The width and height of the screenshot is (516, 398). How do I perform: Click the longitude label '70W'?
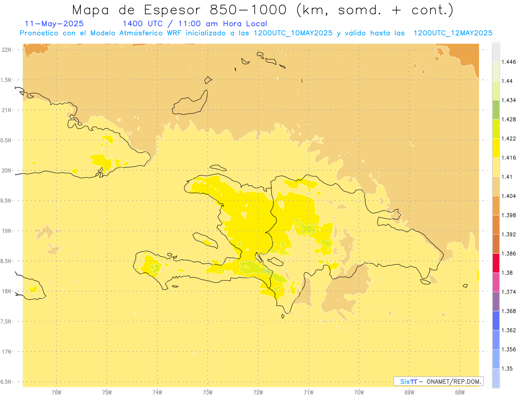point(359,392)
